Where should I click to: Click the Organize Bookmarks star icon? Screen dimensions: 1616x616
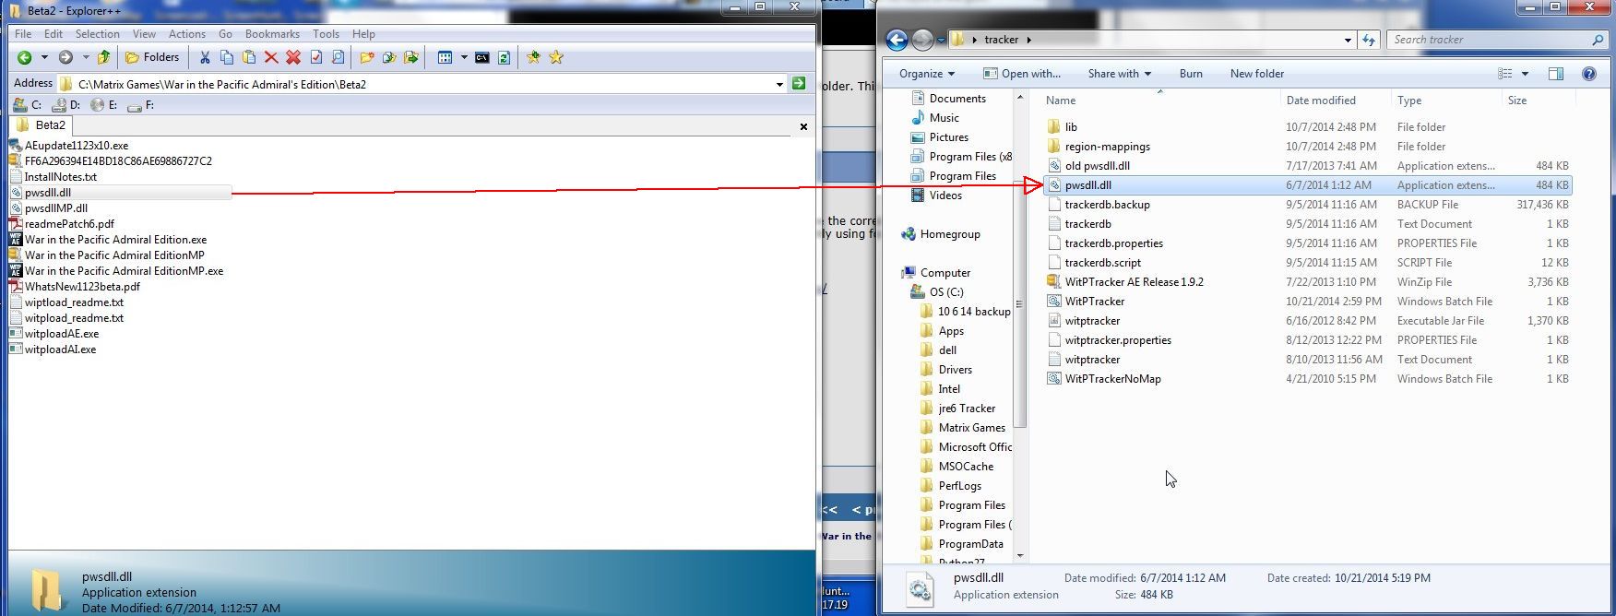(556, 57)
